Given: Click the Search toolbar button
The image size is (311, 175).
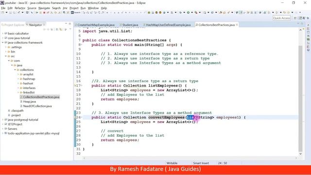Looking at the screenshot, I should click(76, 13).
